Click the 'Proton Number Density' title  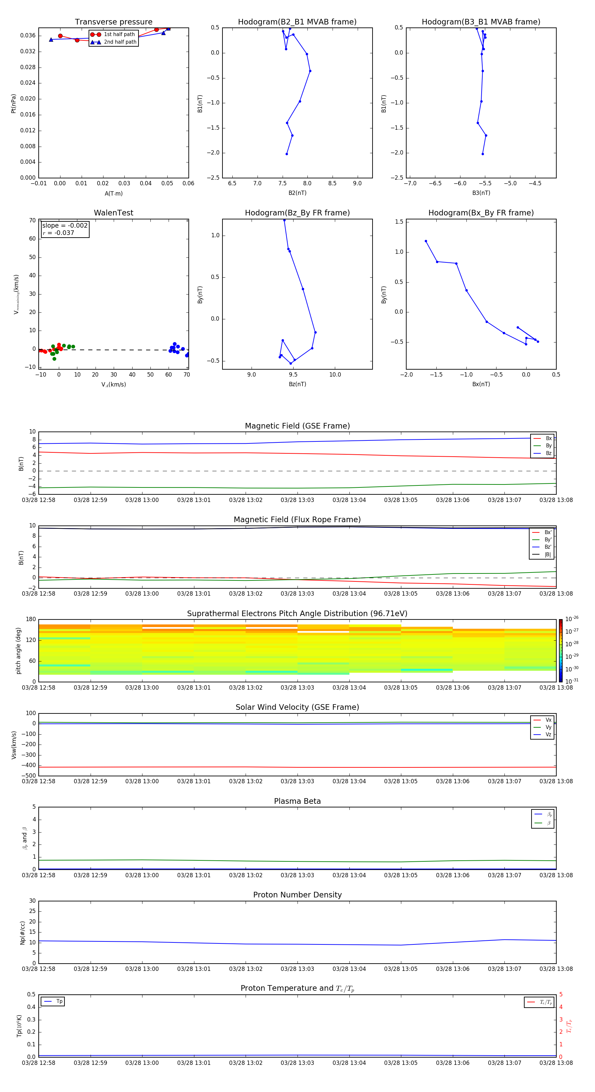297,895
